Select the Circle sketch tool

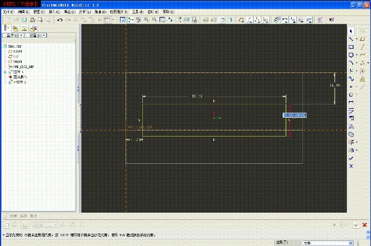pos(351,55)
